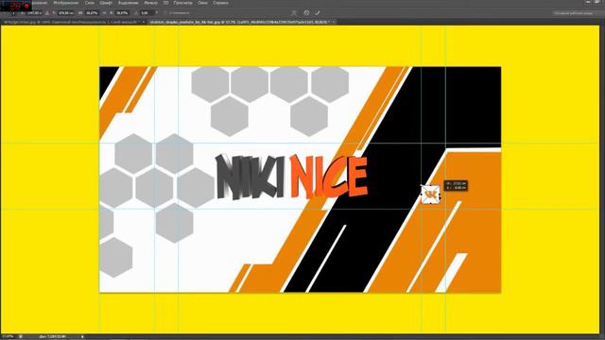Click the small logo being transformed

click(430, 194)
